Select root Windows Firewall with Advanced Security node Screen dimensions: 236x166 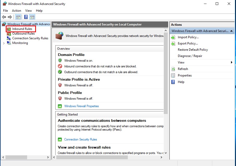(29, 24)
